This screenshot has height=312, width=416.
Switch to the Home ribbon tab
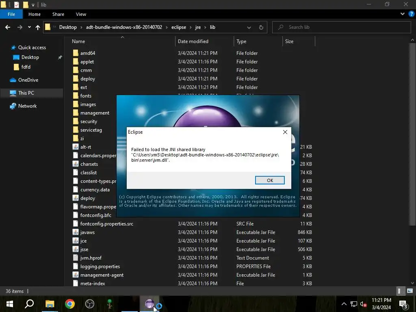tap(35, 14)
